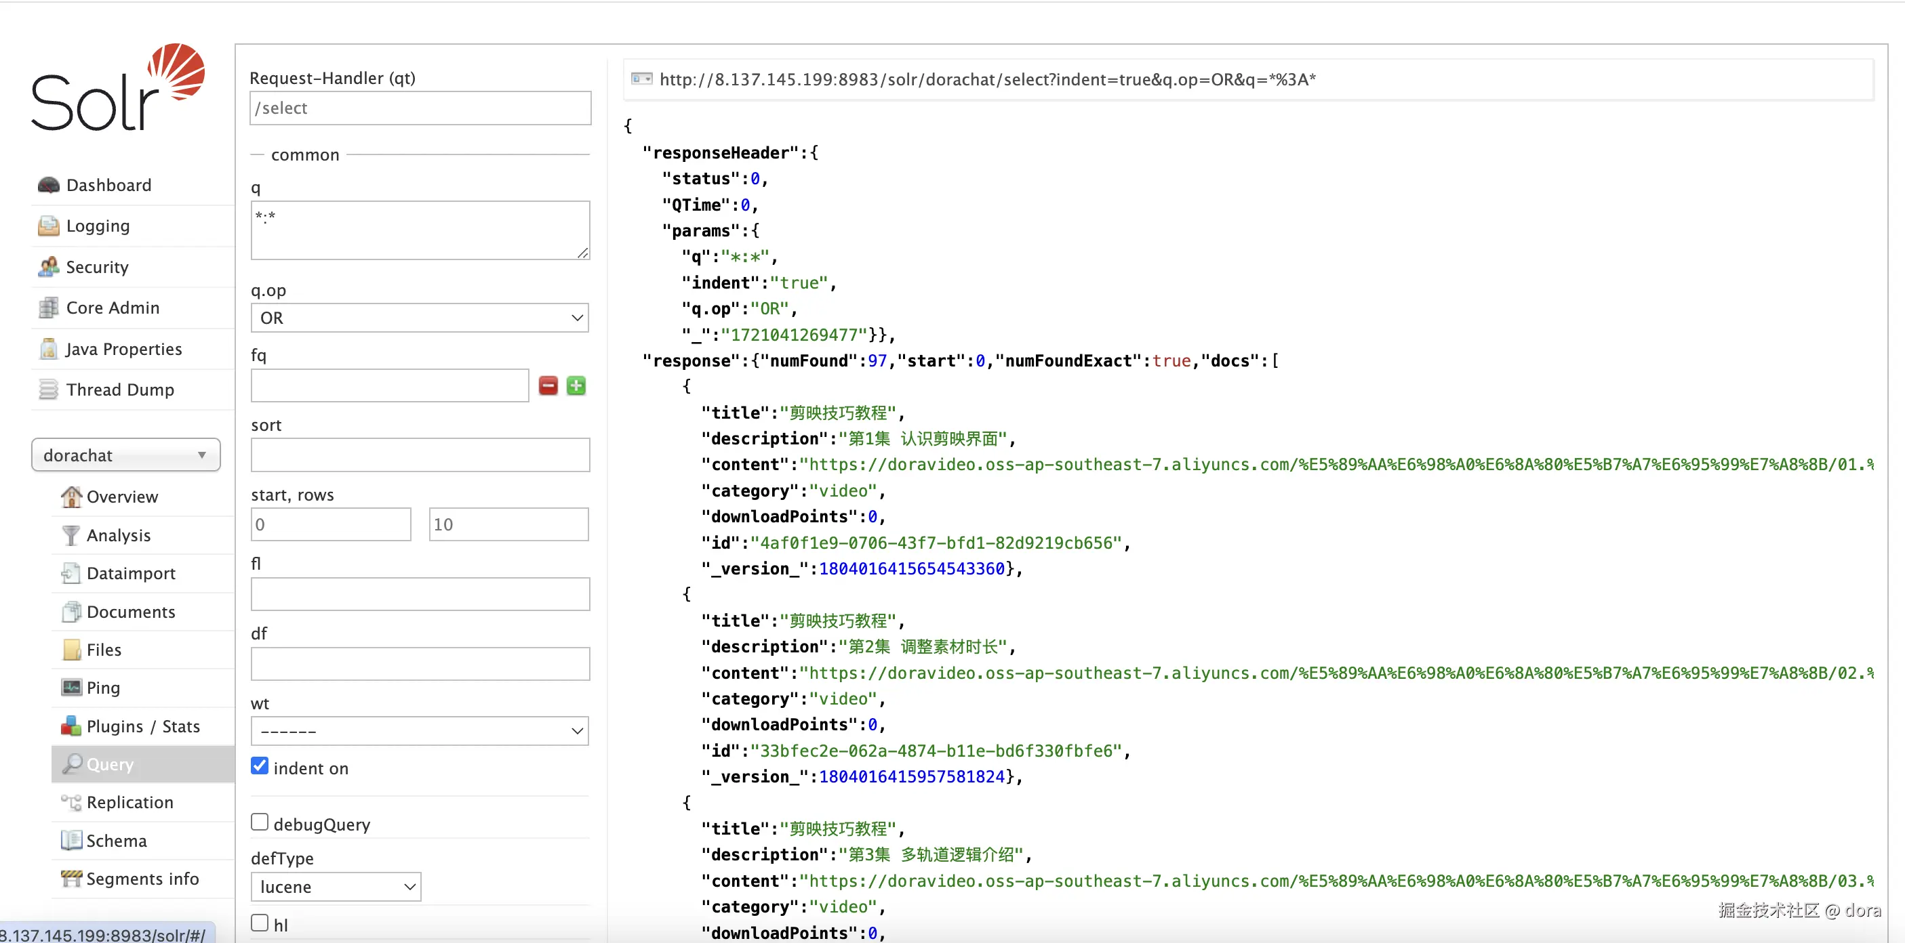The height and width of the screenshot is (943, 1905).
Task: Open Logging via its clipboard icon
Action: pos(48,226)
